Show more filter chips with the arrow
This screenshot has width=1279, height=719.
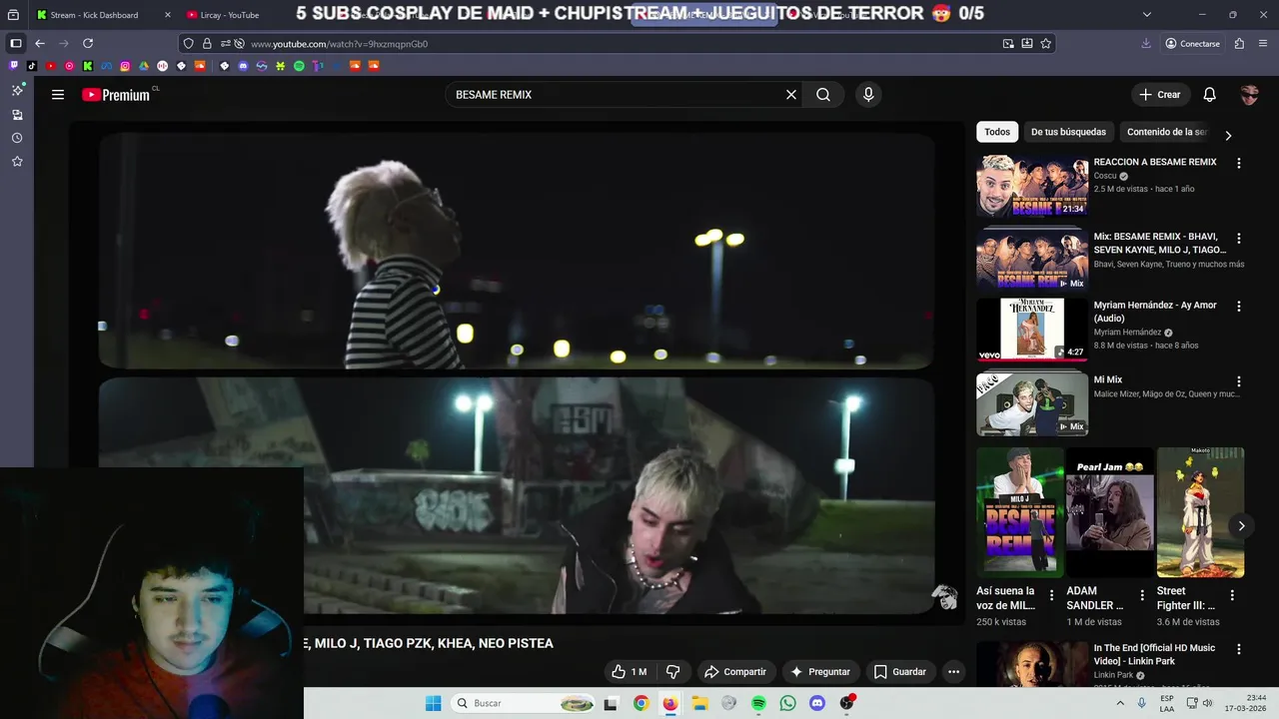click(x=1228, y=135)
